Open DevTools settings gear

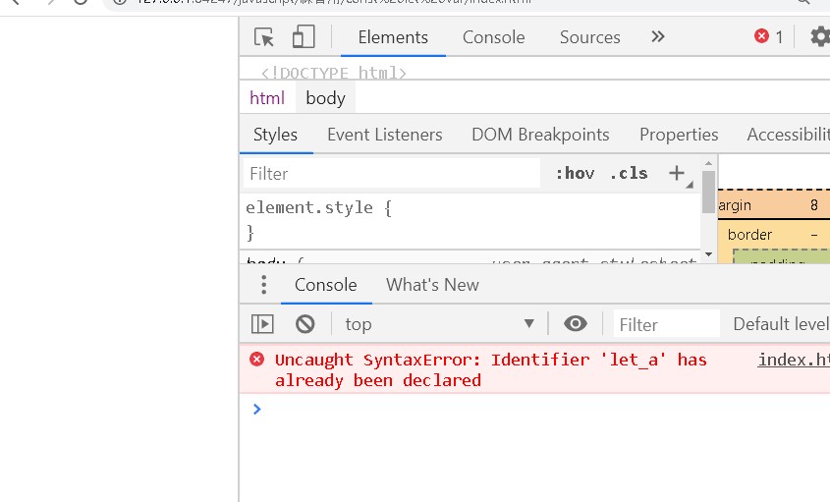[x=819, y=37]
